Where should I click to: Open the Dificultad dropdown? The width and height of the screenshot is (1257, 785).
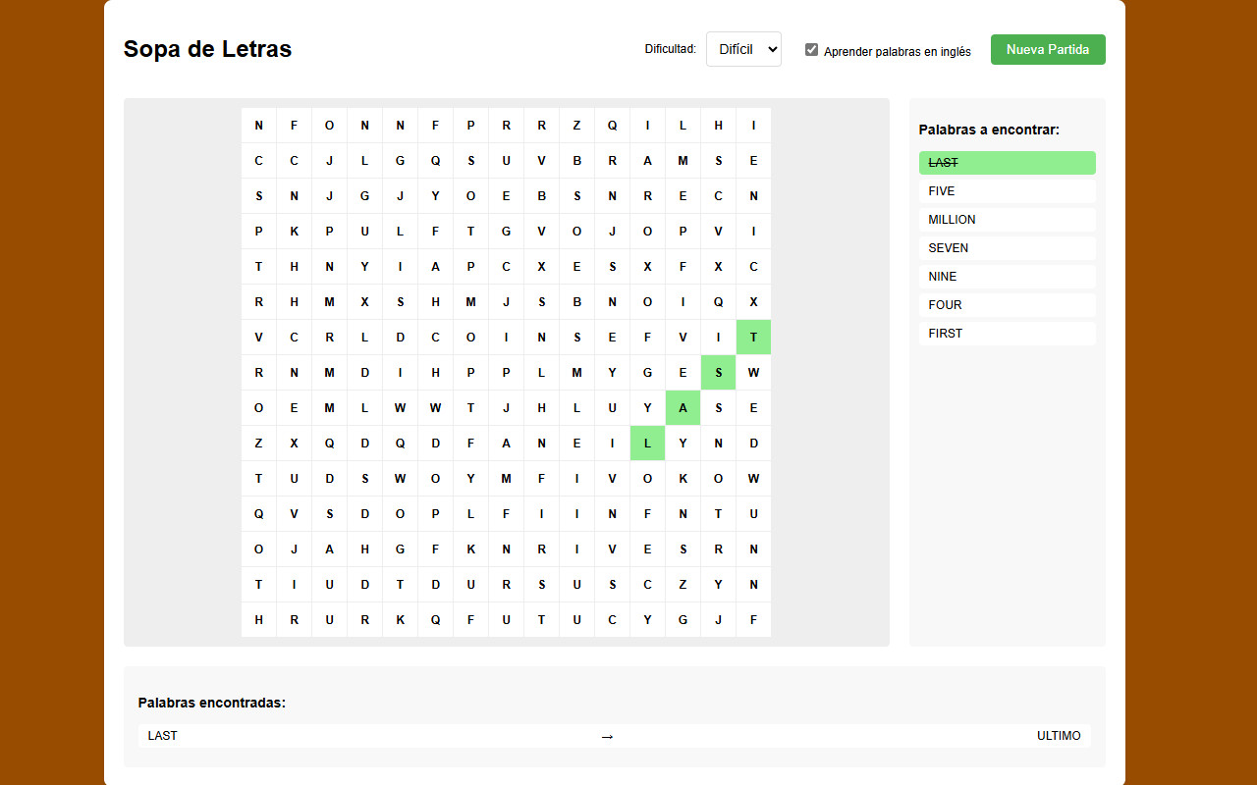click(743, 49)
